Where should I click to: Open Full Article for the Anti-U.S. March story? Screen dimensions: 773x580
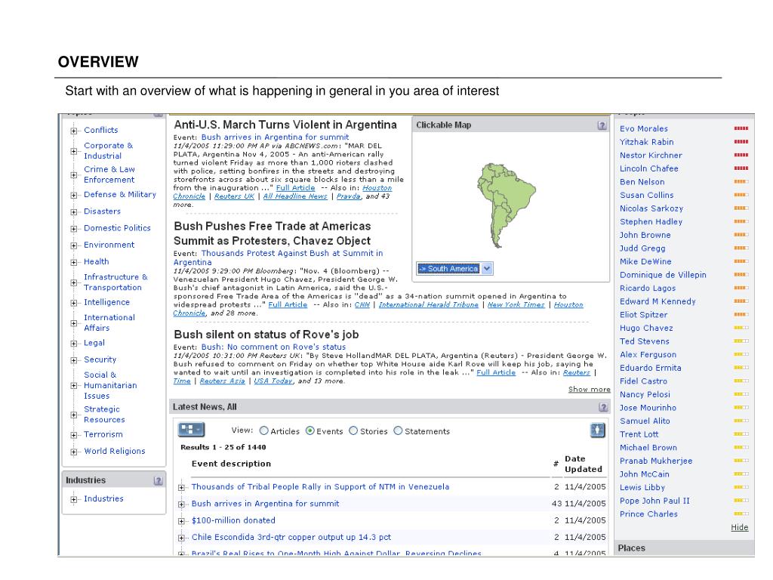point(295,188)
